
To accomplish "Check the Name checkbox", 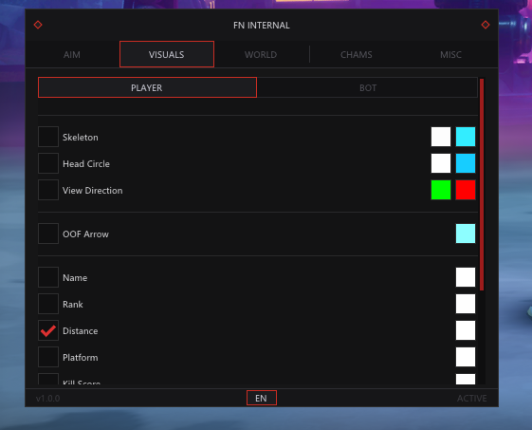I will click(48, 277).
